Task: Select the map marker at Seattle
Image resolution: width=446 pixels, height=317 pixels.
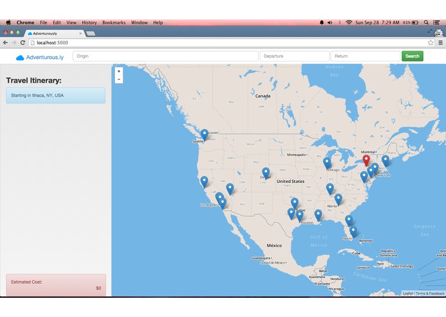Action: [x=204, y=135]
